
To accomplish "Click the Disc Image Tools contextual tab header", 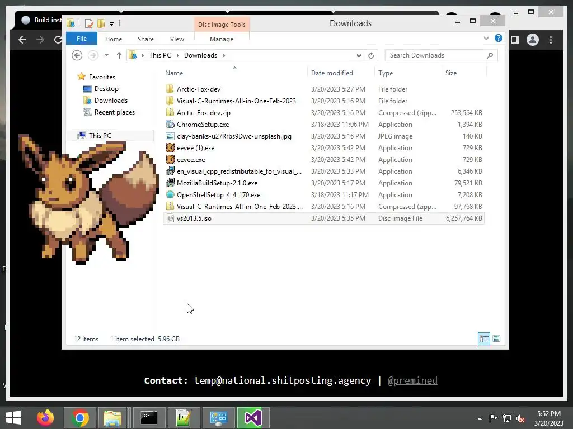I will pyautogui.click(x=222, y=25).
